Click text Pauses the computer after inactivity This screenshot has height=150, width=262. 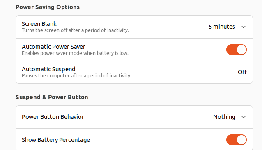click(76, 76)
